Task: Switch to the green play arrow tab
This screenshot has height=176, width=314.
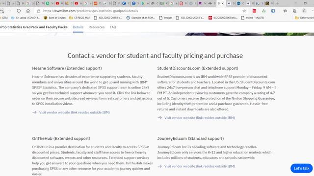Action: point(143,3)
